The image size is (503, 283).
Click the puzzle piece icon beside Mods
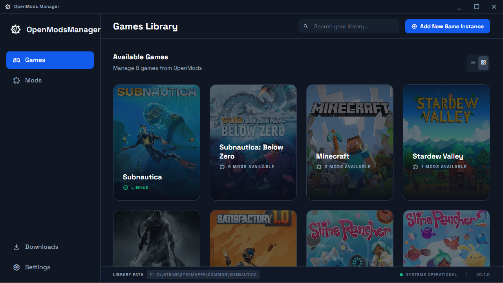click(x=16, y=80)
